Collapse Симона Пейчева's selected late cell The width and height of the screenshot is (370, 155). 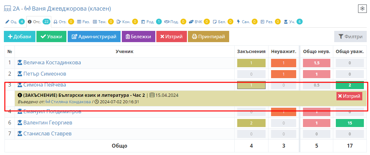click(251, 85)
